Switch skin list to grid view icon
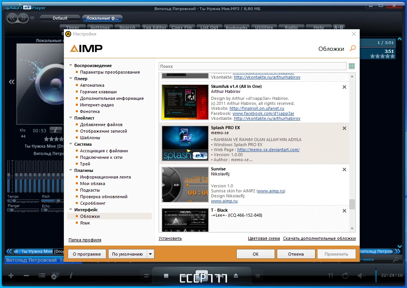407x288 pixels. click(352, 66)
